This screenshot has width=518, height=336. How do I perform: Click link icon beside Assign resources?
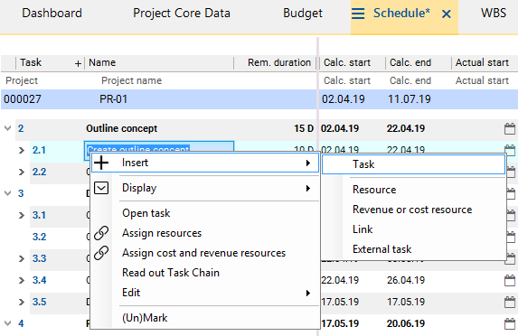pyautogui.click(x=101, y=233)
